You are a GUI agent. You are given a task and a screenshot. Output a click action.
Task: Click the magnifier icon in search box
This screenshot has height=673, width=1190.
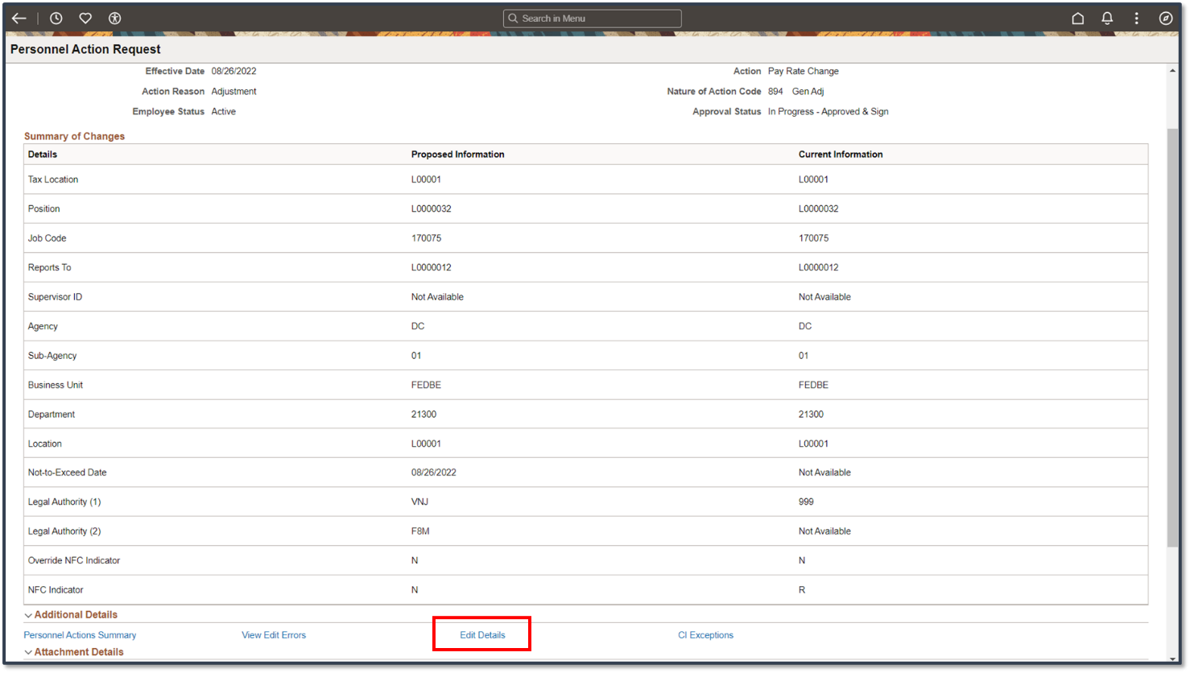[513, 19]
